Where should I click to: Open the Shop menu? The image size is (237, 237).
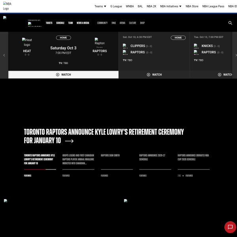(x=142, y=23)
